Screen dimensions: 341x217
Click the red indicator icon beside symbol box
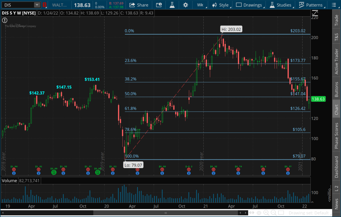tap(44, 5)
